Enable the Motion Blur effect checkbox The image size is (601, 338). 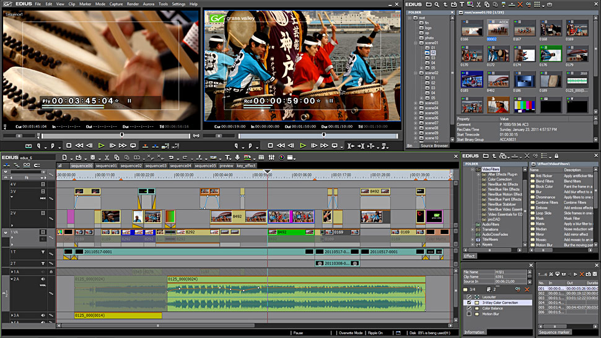(469, 314)
